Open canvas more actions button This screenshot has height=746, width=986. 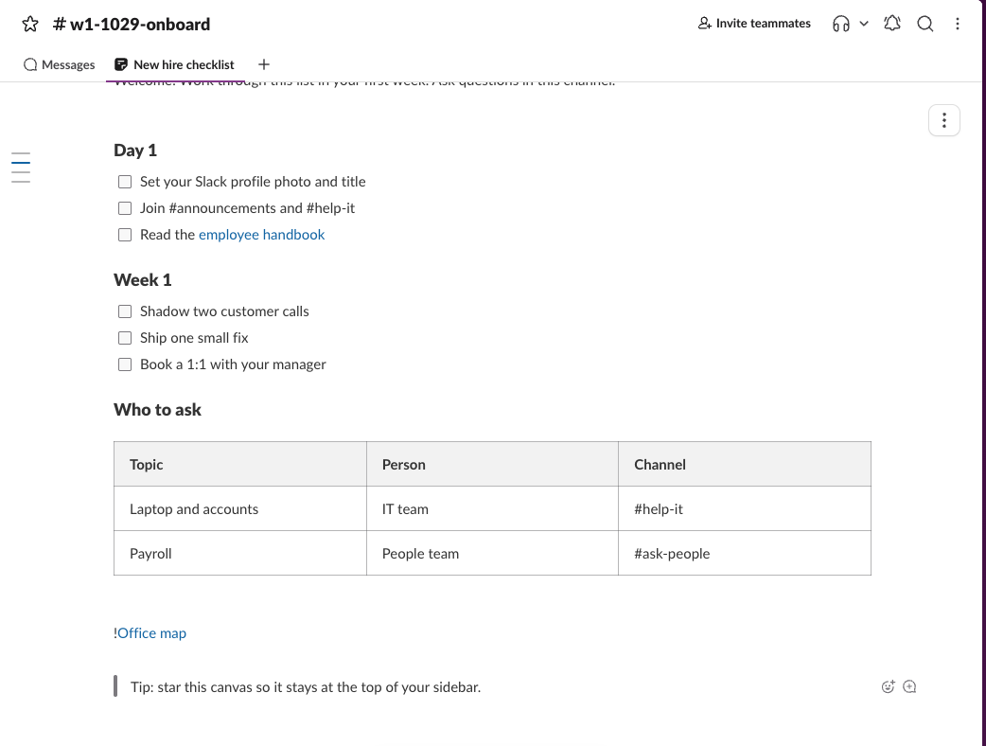943,120
